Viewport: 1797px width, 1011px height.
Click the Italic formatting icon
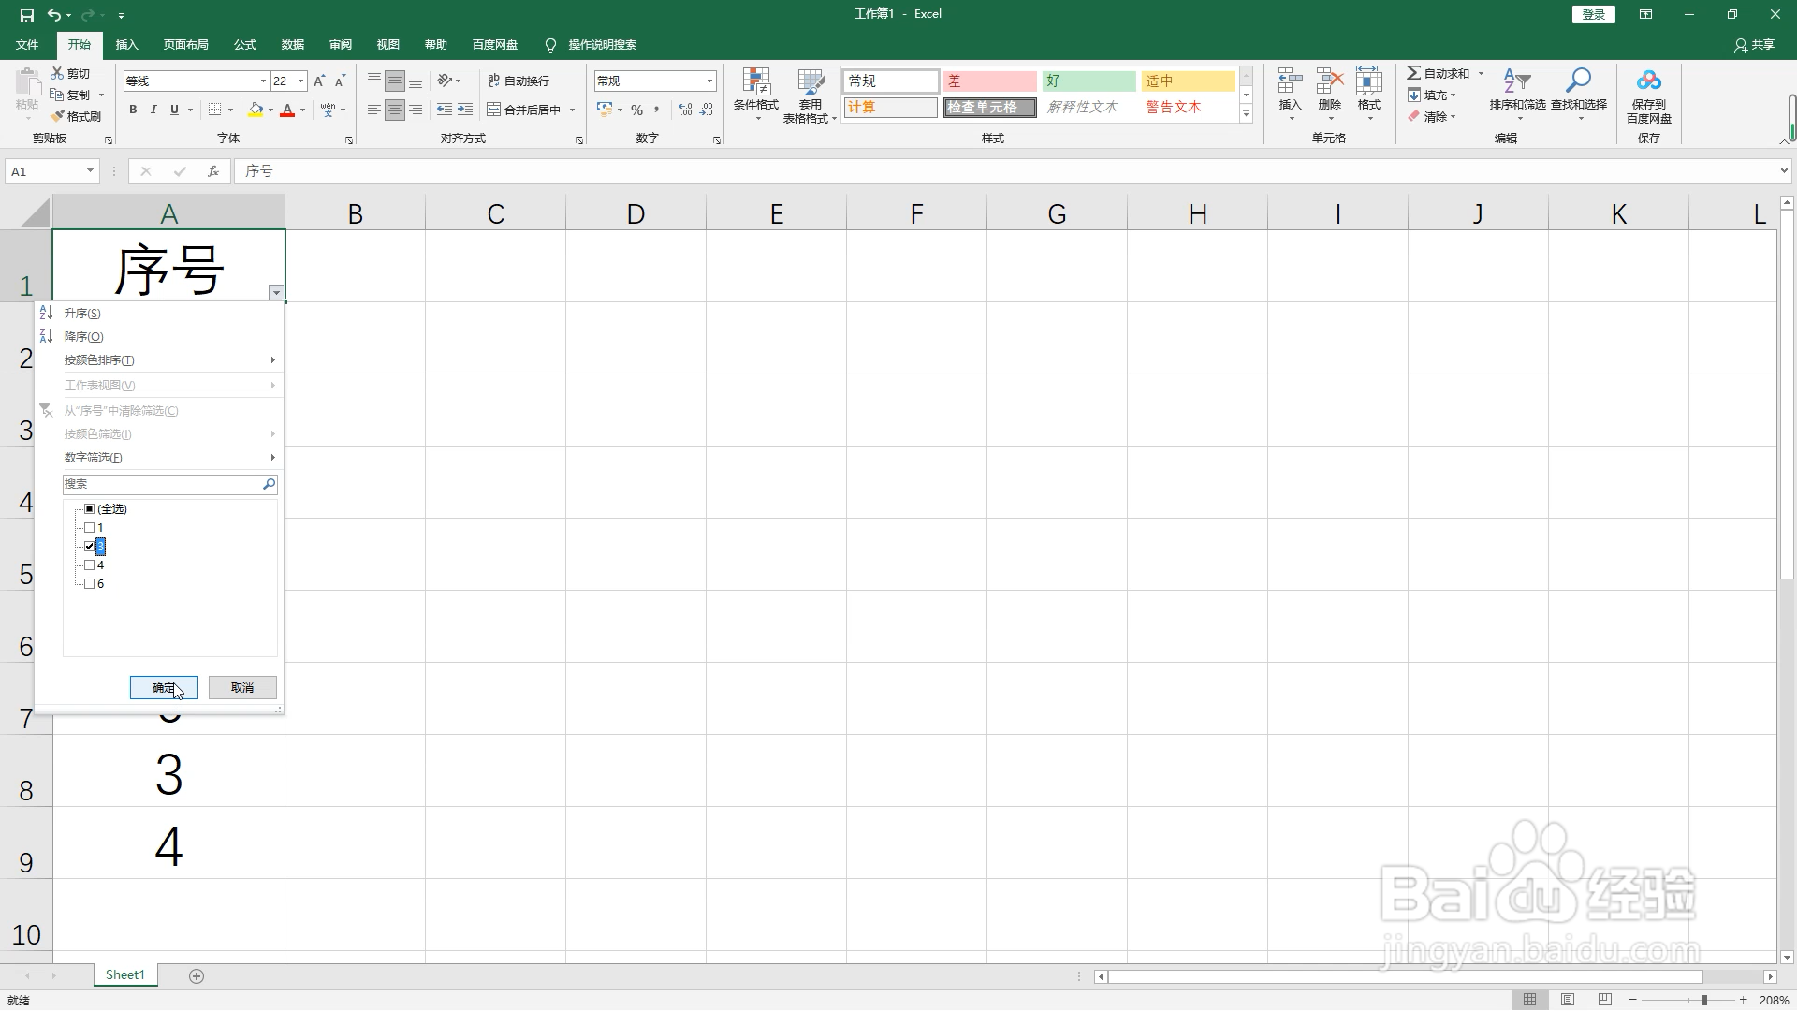pos(153,110)
